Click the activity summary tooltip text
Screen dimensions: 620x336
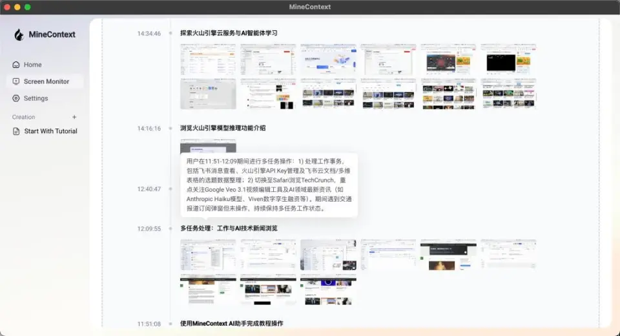(269, 185)
